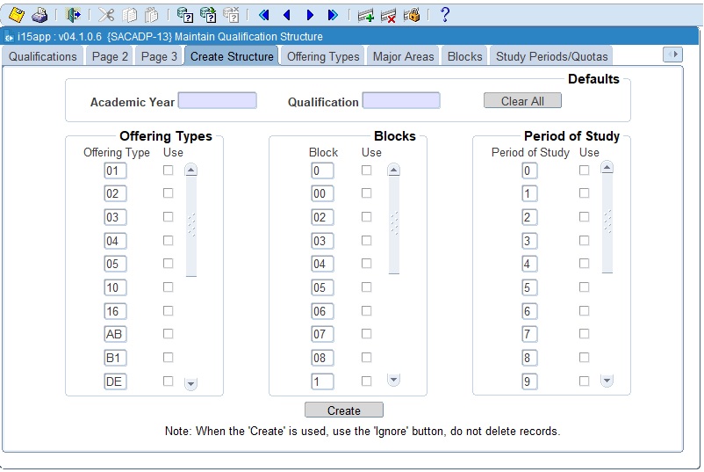This screenshot has height=472, width=704.
Task: Enable Use for Period of Study 5
Action: pyautogui.click(x=584, y=287)
